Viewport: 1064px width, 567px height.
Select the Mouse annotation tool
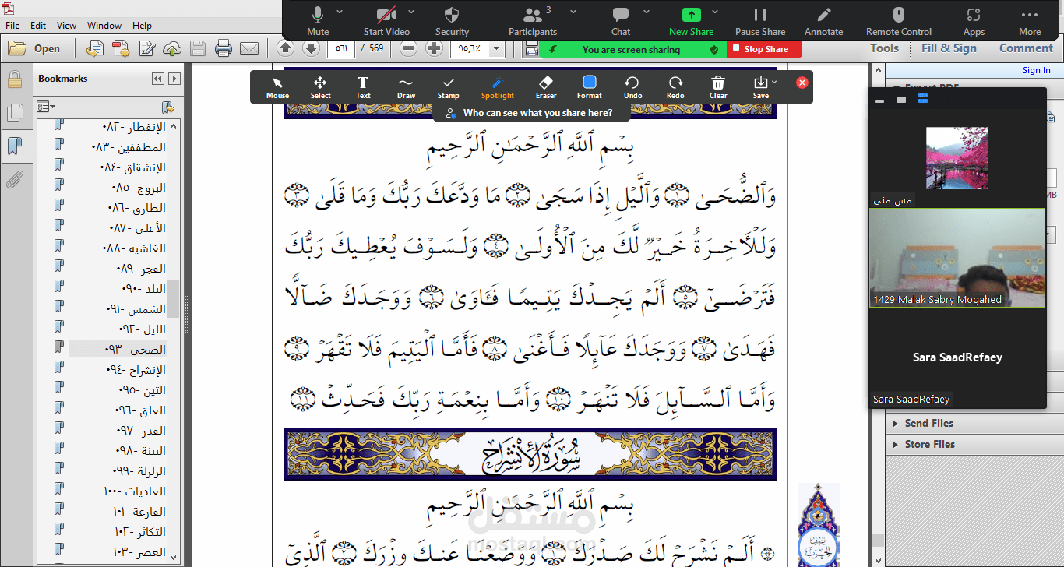click(x=277, y=87)
